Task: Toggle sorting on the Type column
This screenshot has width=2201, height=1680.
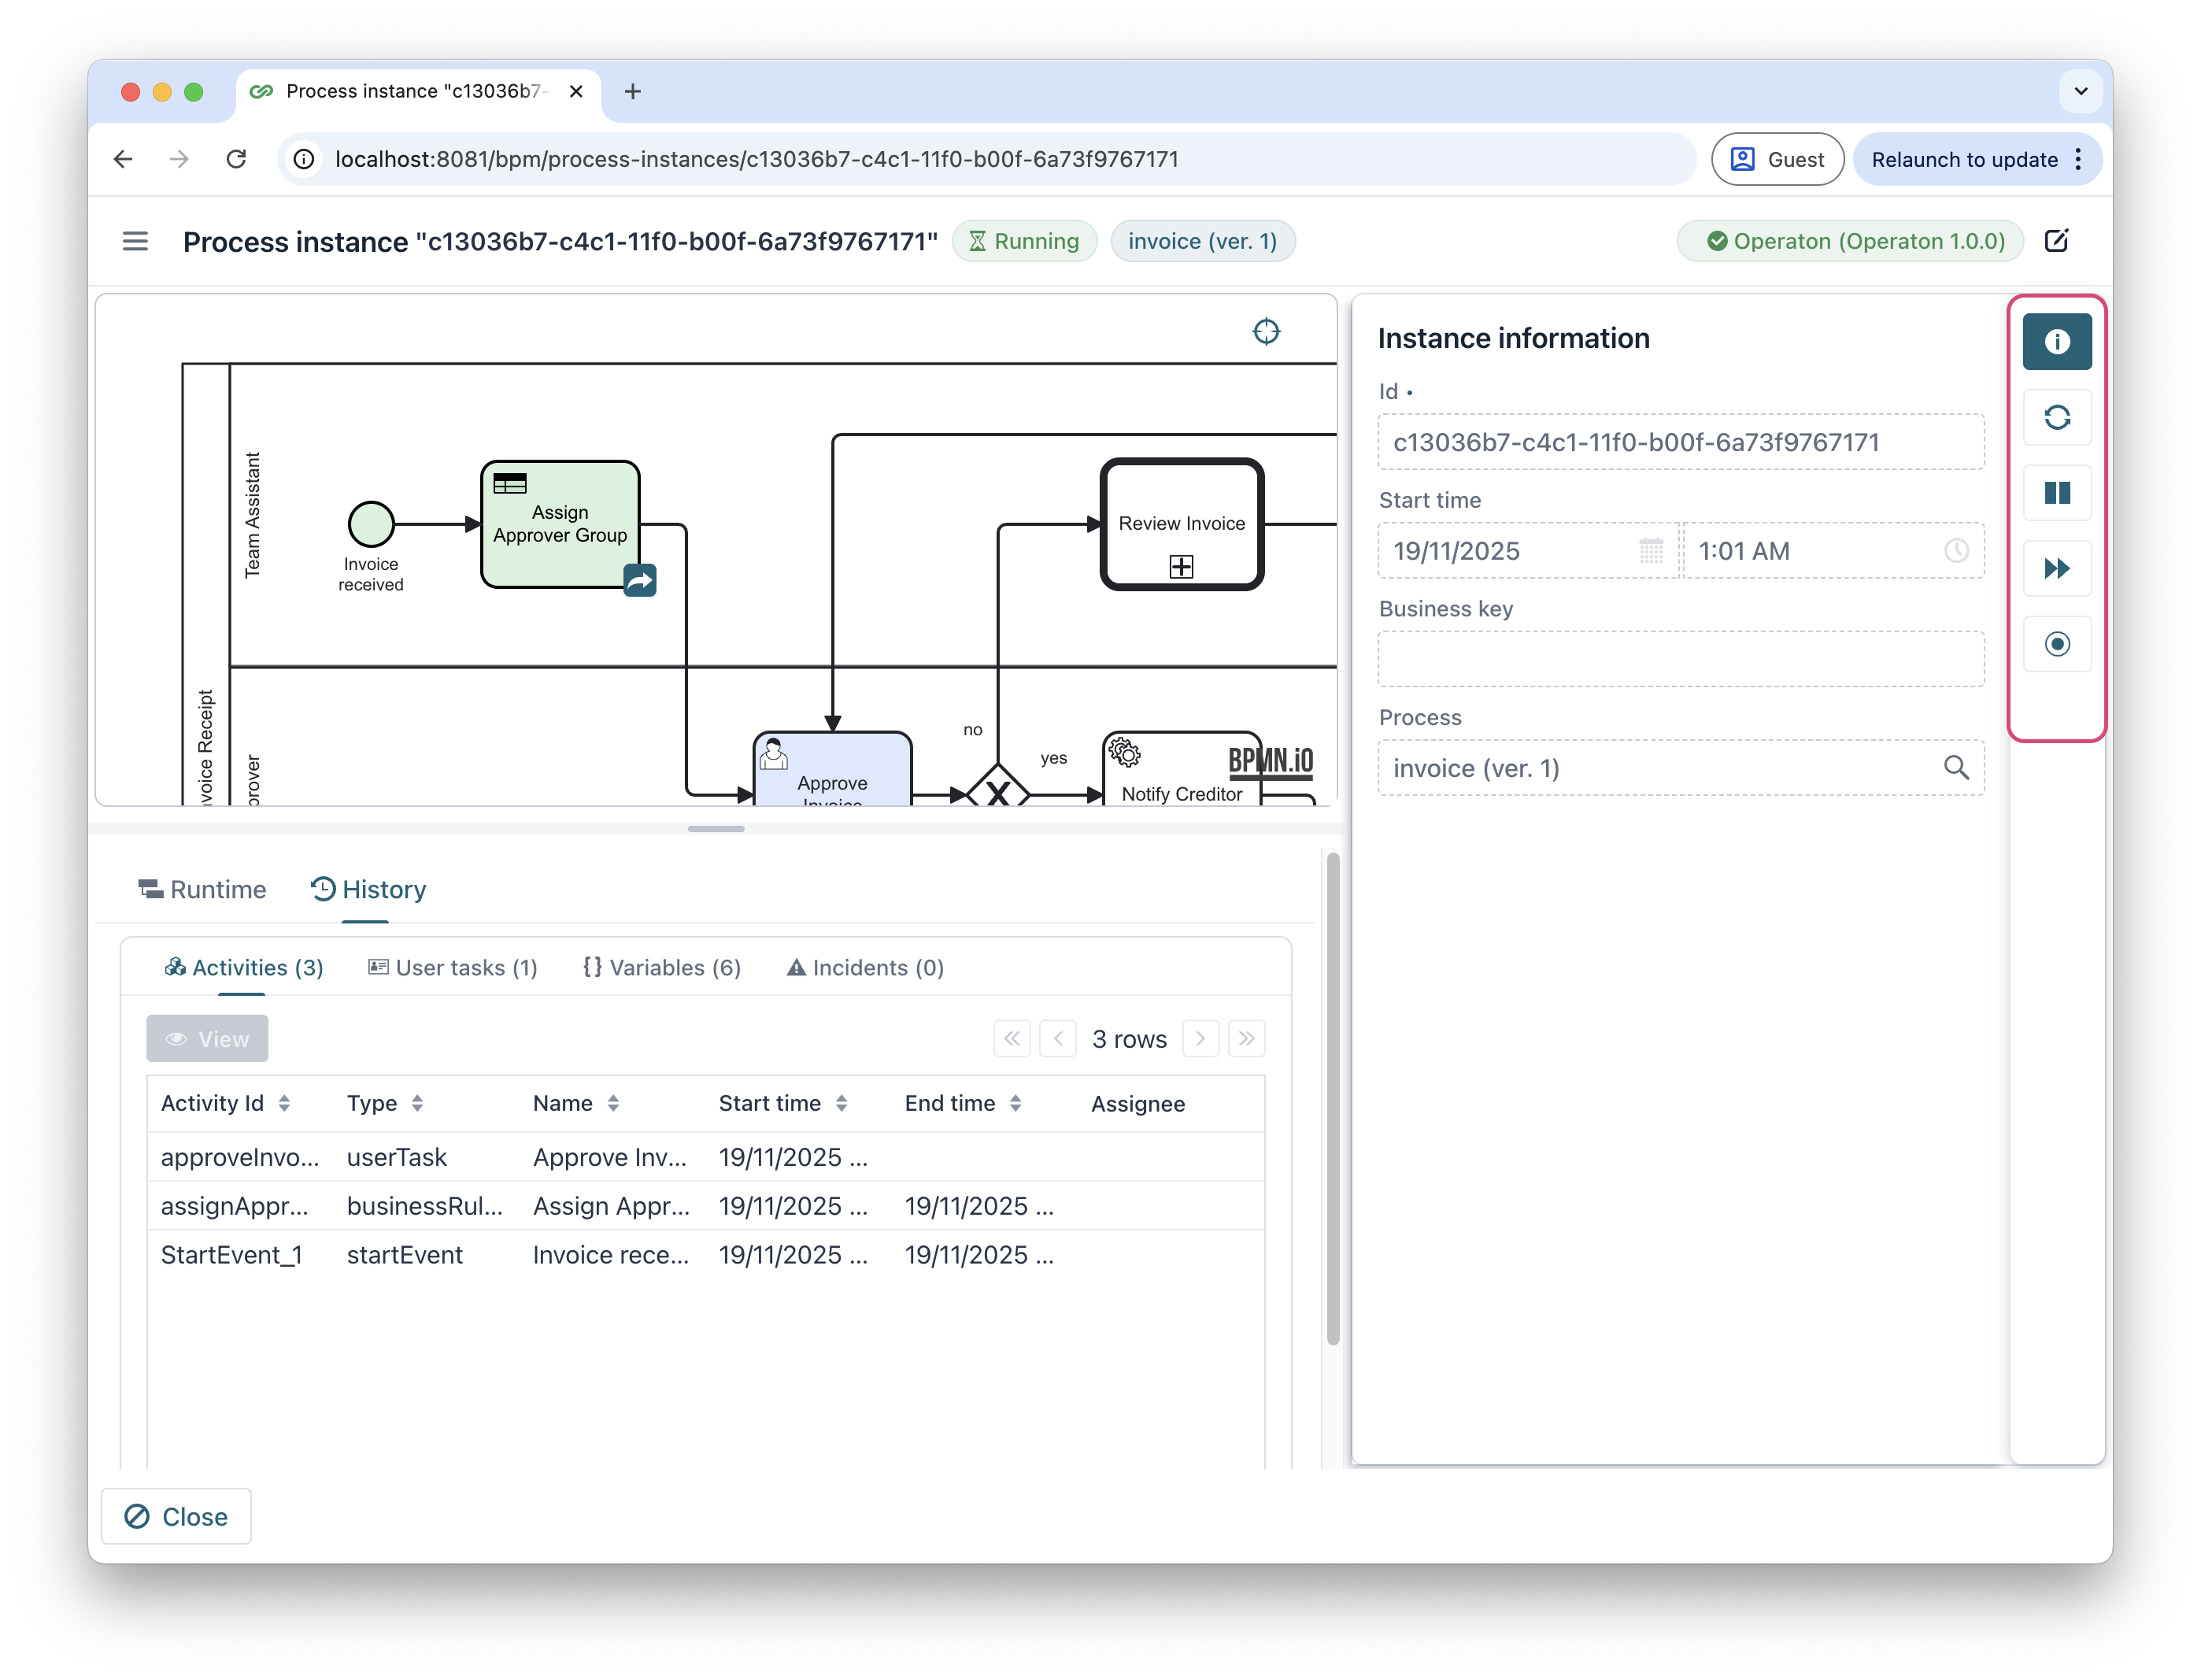Action: click(418, 1103)
